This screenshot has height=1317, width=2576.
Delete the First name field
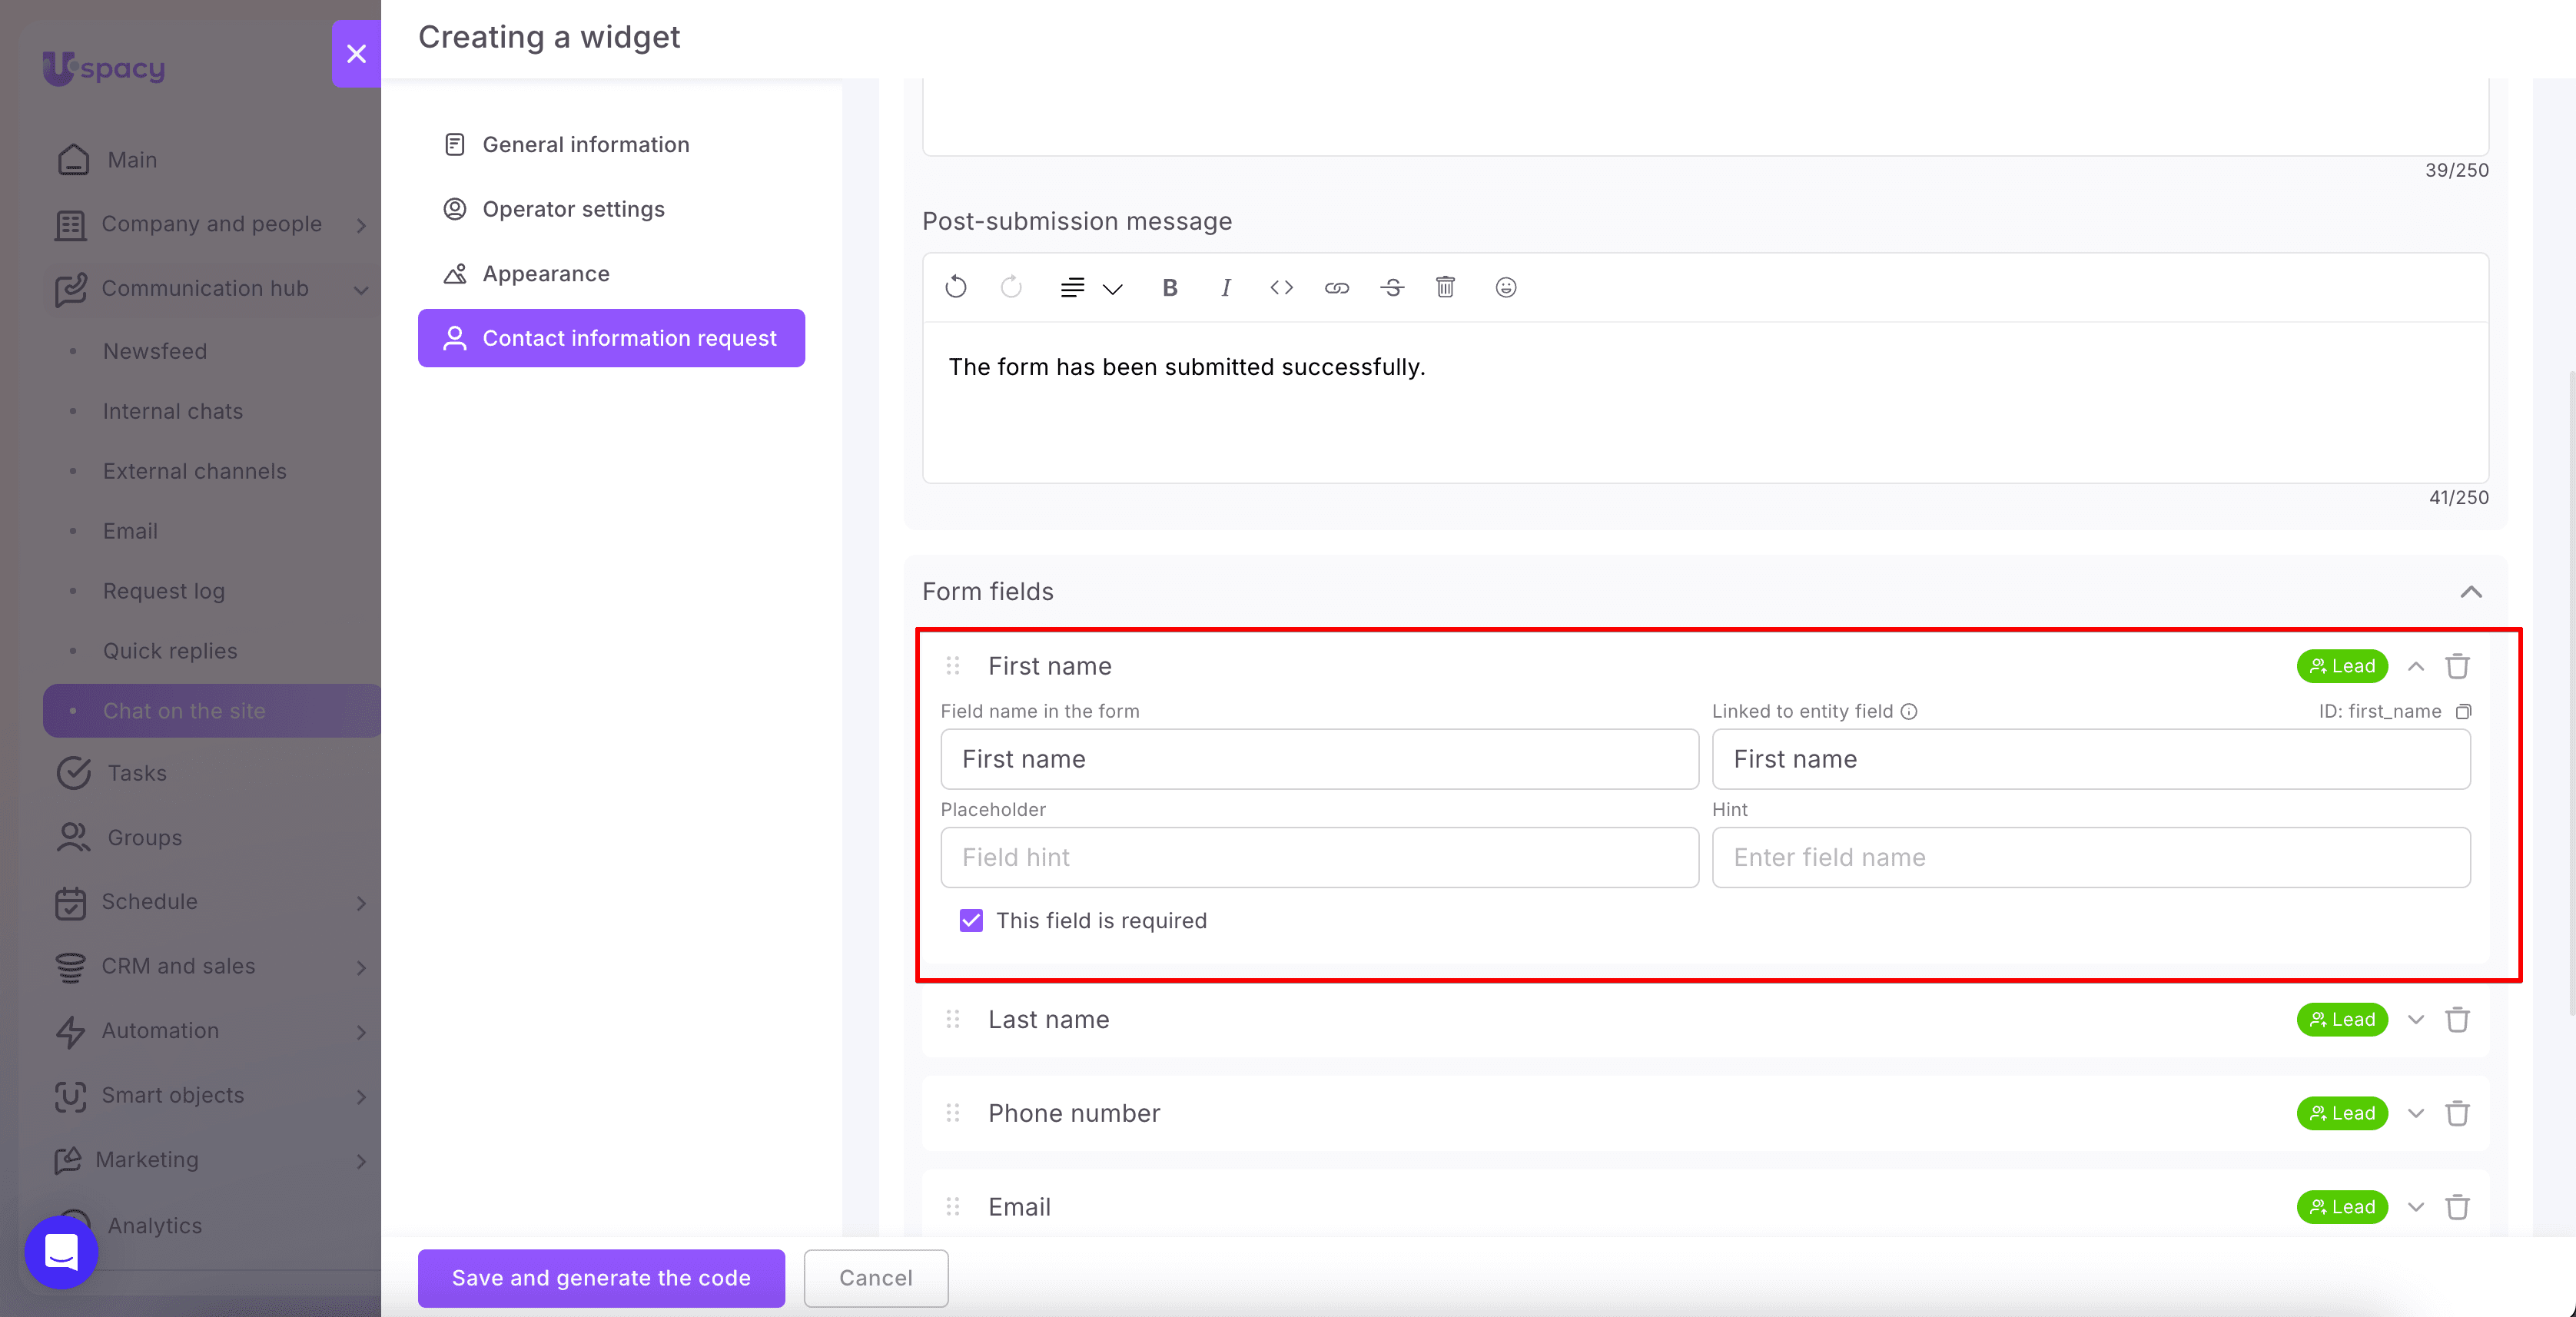(2458, 666)
